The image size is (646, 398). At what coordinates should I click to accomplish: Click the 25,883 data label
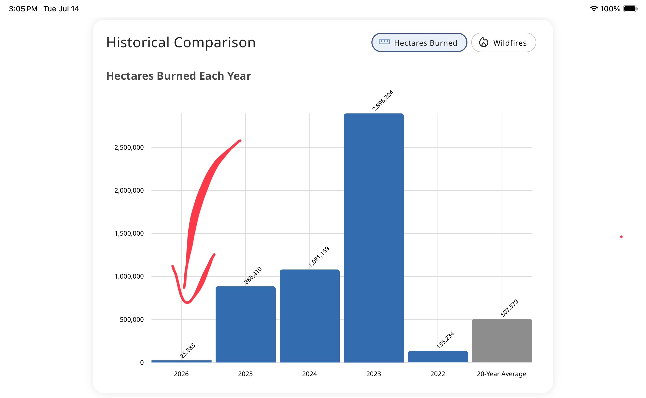pos(187,351)
